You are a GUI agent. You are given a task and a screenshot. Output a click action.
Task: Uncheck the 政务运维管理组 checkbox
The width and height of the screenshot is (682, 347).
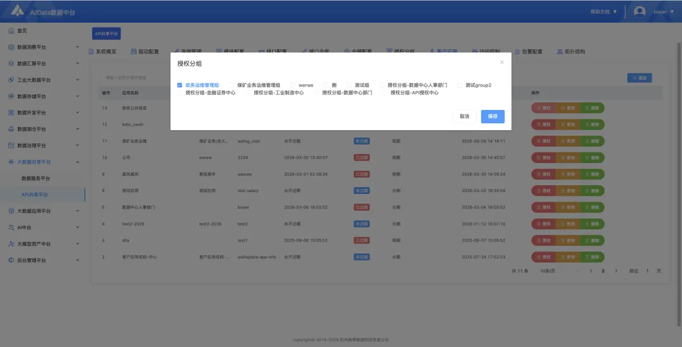(x=179, y=85)
